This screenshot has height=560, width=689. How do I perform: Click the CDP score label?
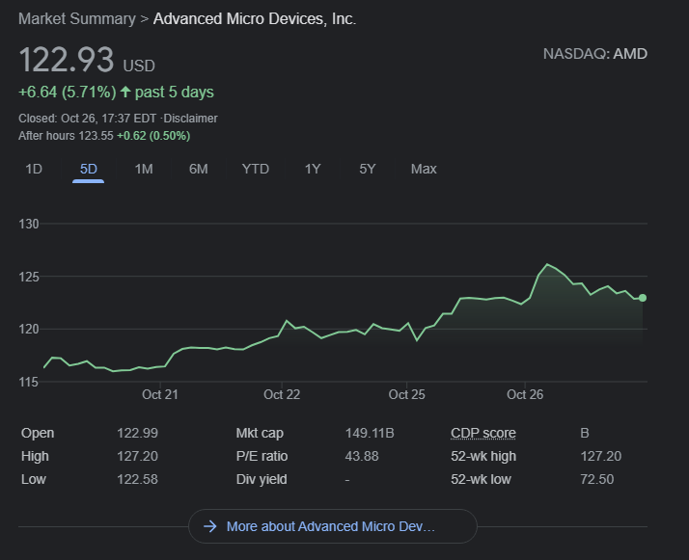(x=483, y=433)
